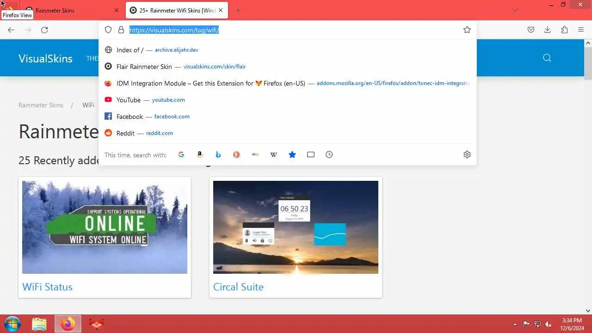Save page to Pocket
This screenshot has height=333, width=592.
pos(531,30)
